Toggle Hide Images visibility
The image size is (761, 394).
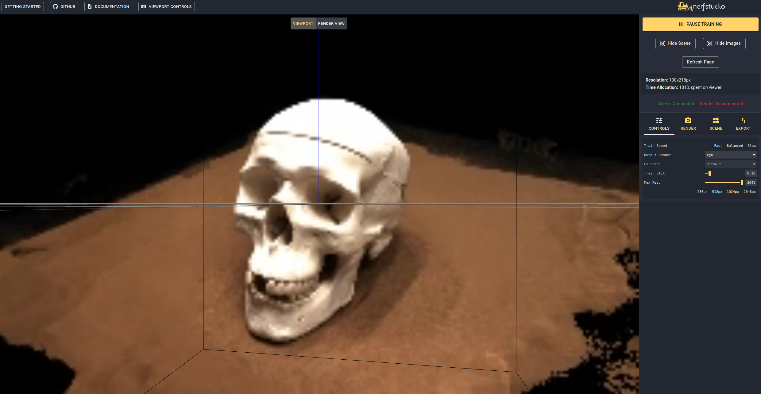point(724,43)
